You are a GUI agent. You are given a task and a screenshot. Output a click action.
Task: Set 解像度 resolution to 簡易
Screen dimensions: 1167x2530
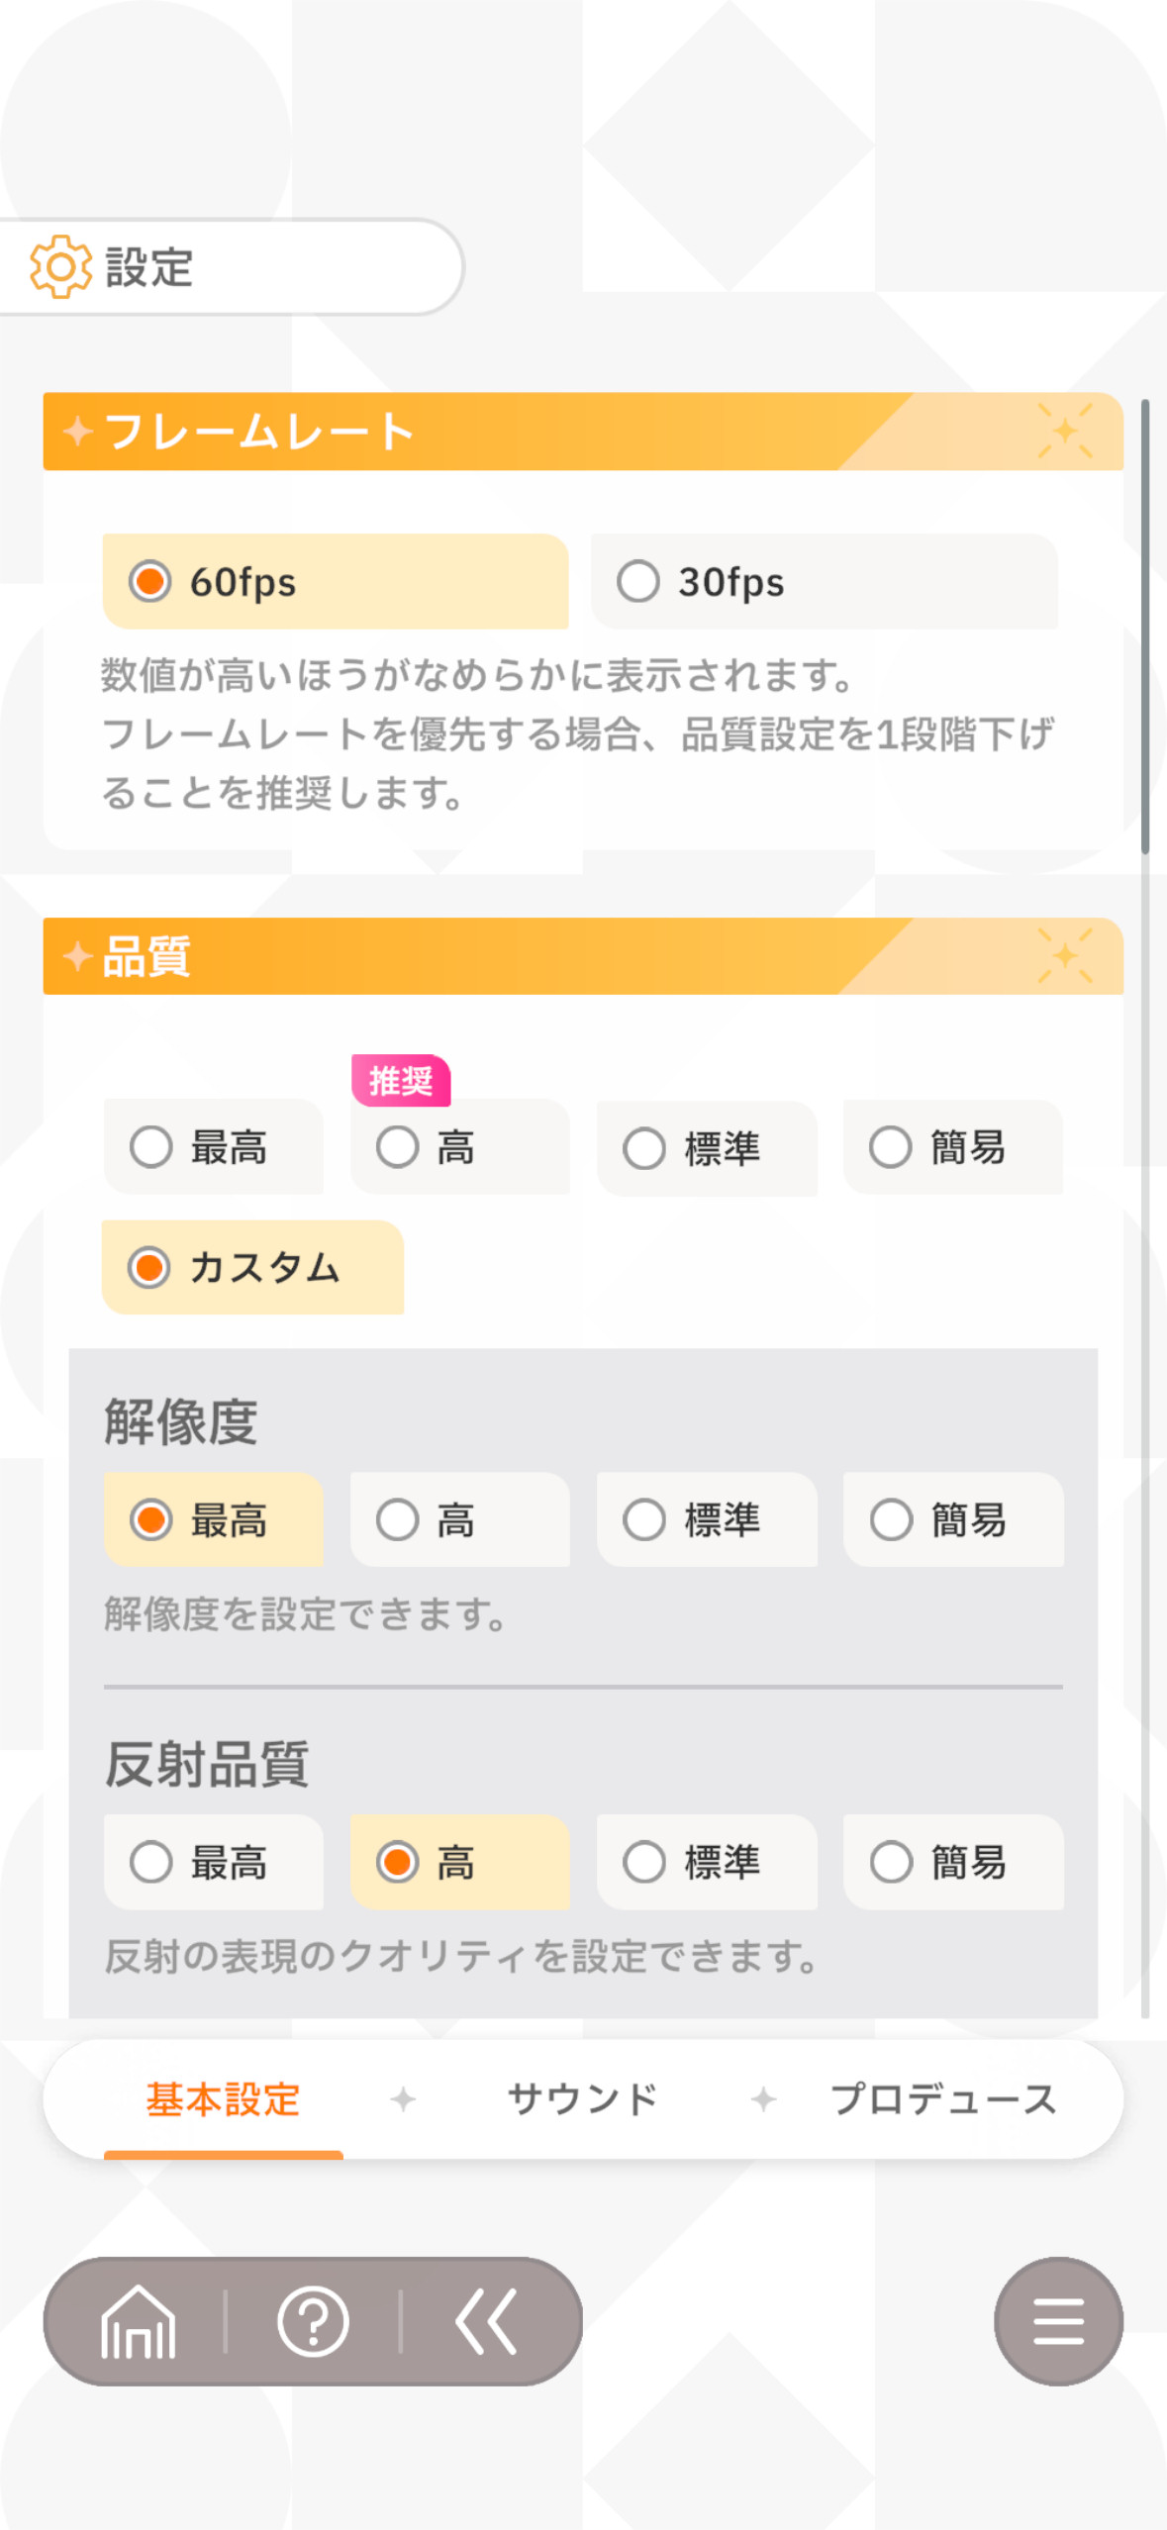pyautogui.click(x=953, y=1519)
